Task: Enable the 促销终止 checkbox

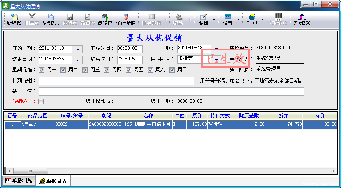Action: [x=41, y=101]
